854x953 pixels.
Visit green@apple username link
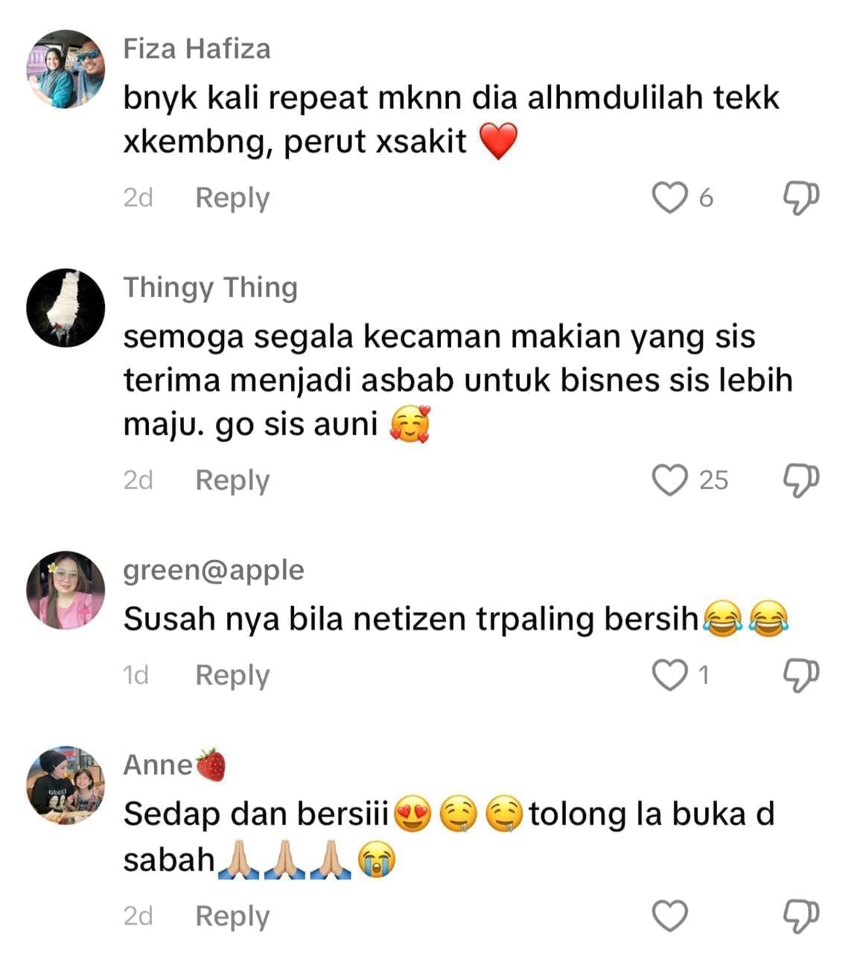coord(214,570)
